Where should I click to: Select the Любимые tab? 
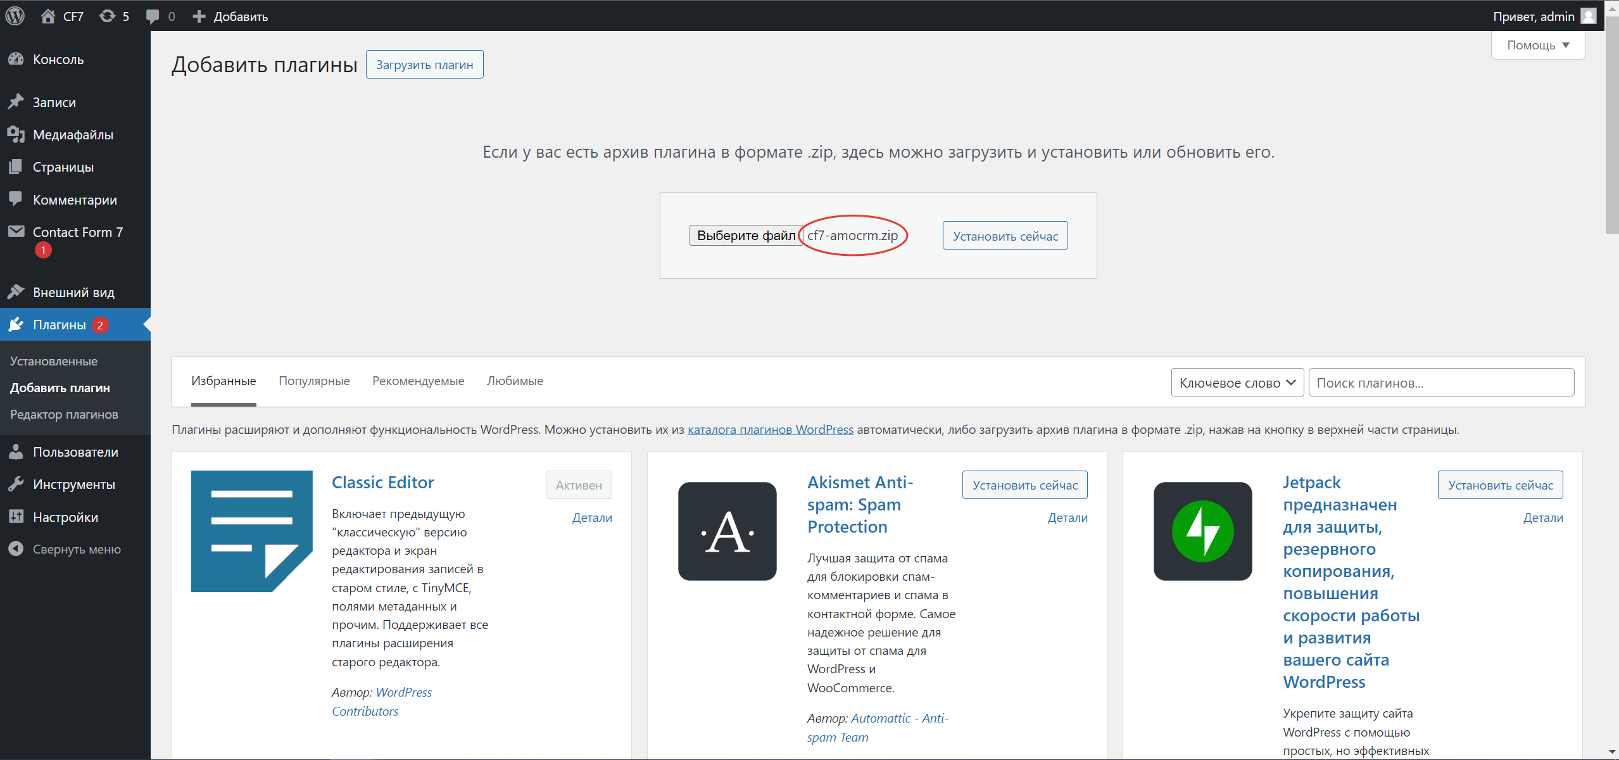[x=514, y=381]
